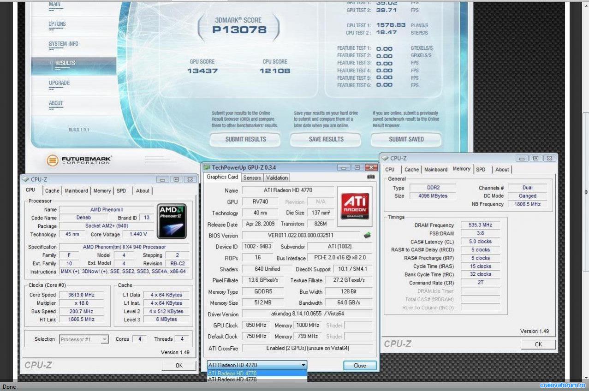The width and height of the screenshot is (589, 391).
Task: Click the Multiplier value x 18.0
Action: point(81,303)
